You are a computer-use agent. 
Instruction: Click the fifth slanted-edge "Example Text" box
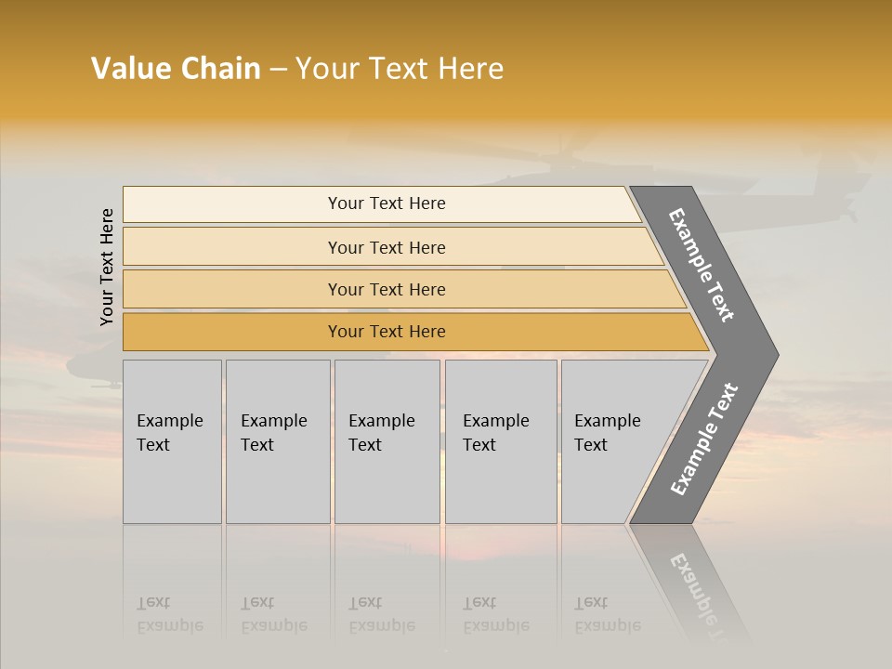click(x=613, y=441)
